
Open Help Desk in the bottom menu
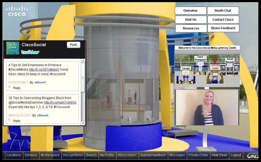point(219,155)
